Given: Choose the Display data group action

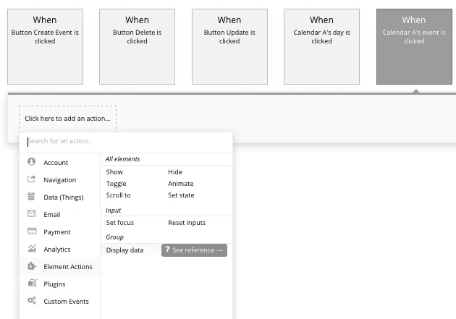Looking at the screenshot, I should click(124, 250).
